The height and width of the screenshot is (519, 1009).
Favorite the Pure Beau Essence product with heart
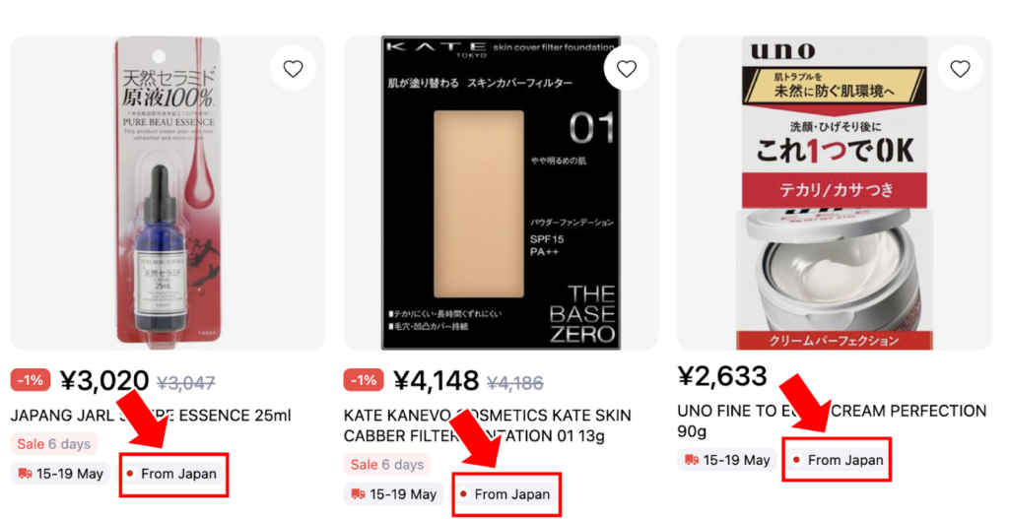[x=293, y=68]
